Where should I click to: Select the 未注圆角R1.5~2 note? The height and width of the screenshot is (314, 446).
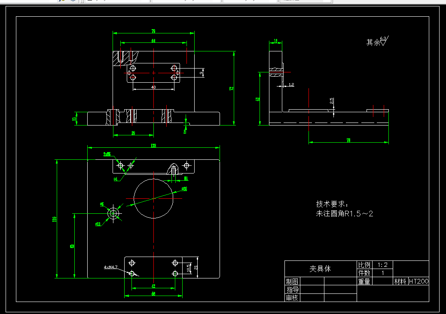(x=344, y=214)
